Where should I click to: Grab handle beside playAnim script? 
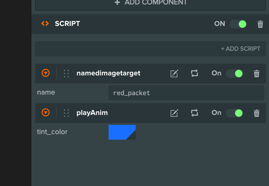tap(66, 113)
